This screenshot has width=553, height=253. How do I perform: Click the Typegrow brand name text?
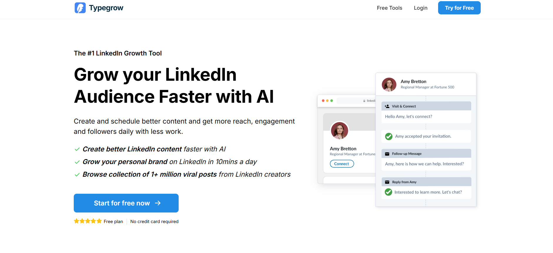106,8
